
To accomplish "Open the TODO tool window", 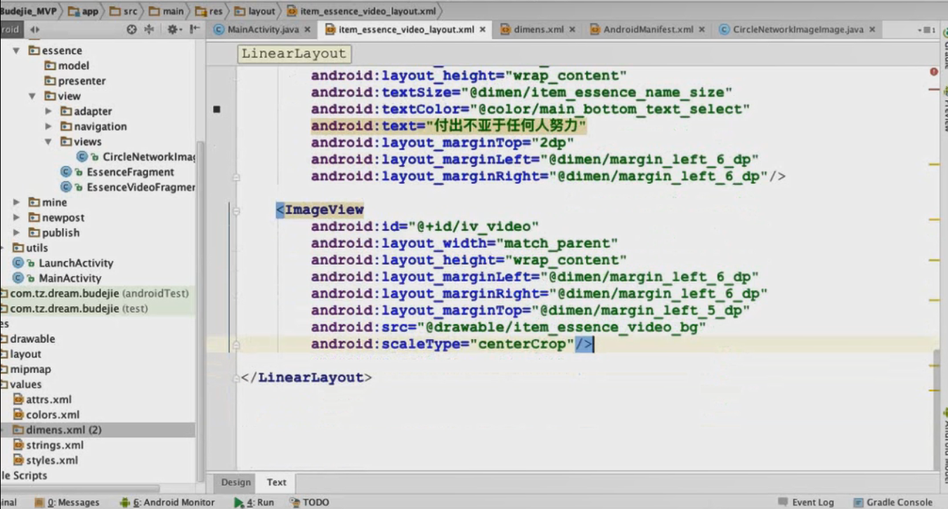I will 309,503.
